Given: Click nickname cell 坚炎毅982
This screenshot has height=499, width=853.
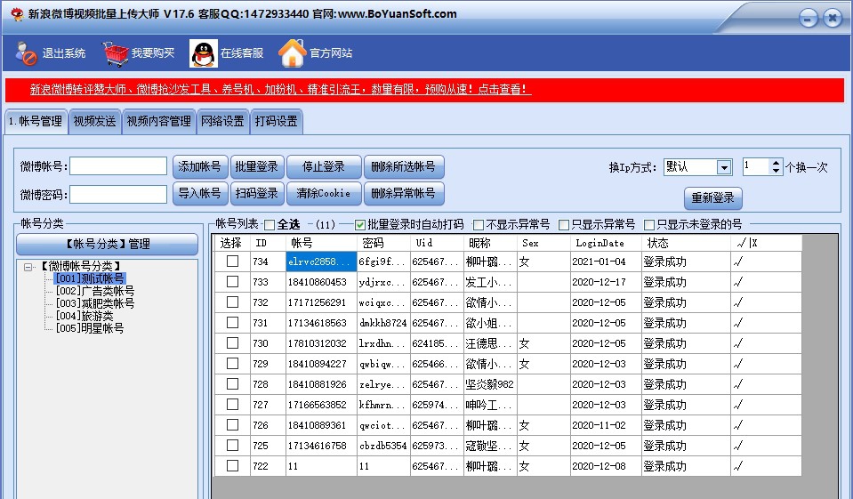Looking at the screenshot, I should (x=491, y=384).
